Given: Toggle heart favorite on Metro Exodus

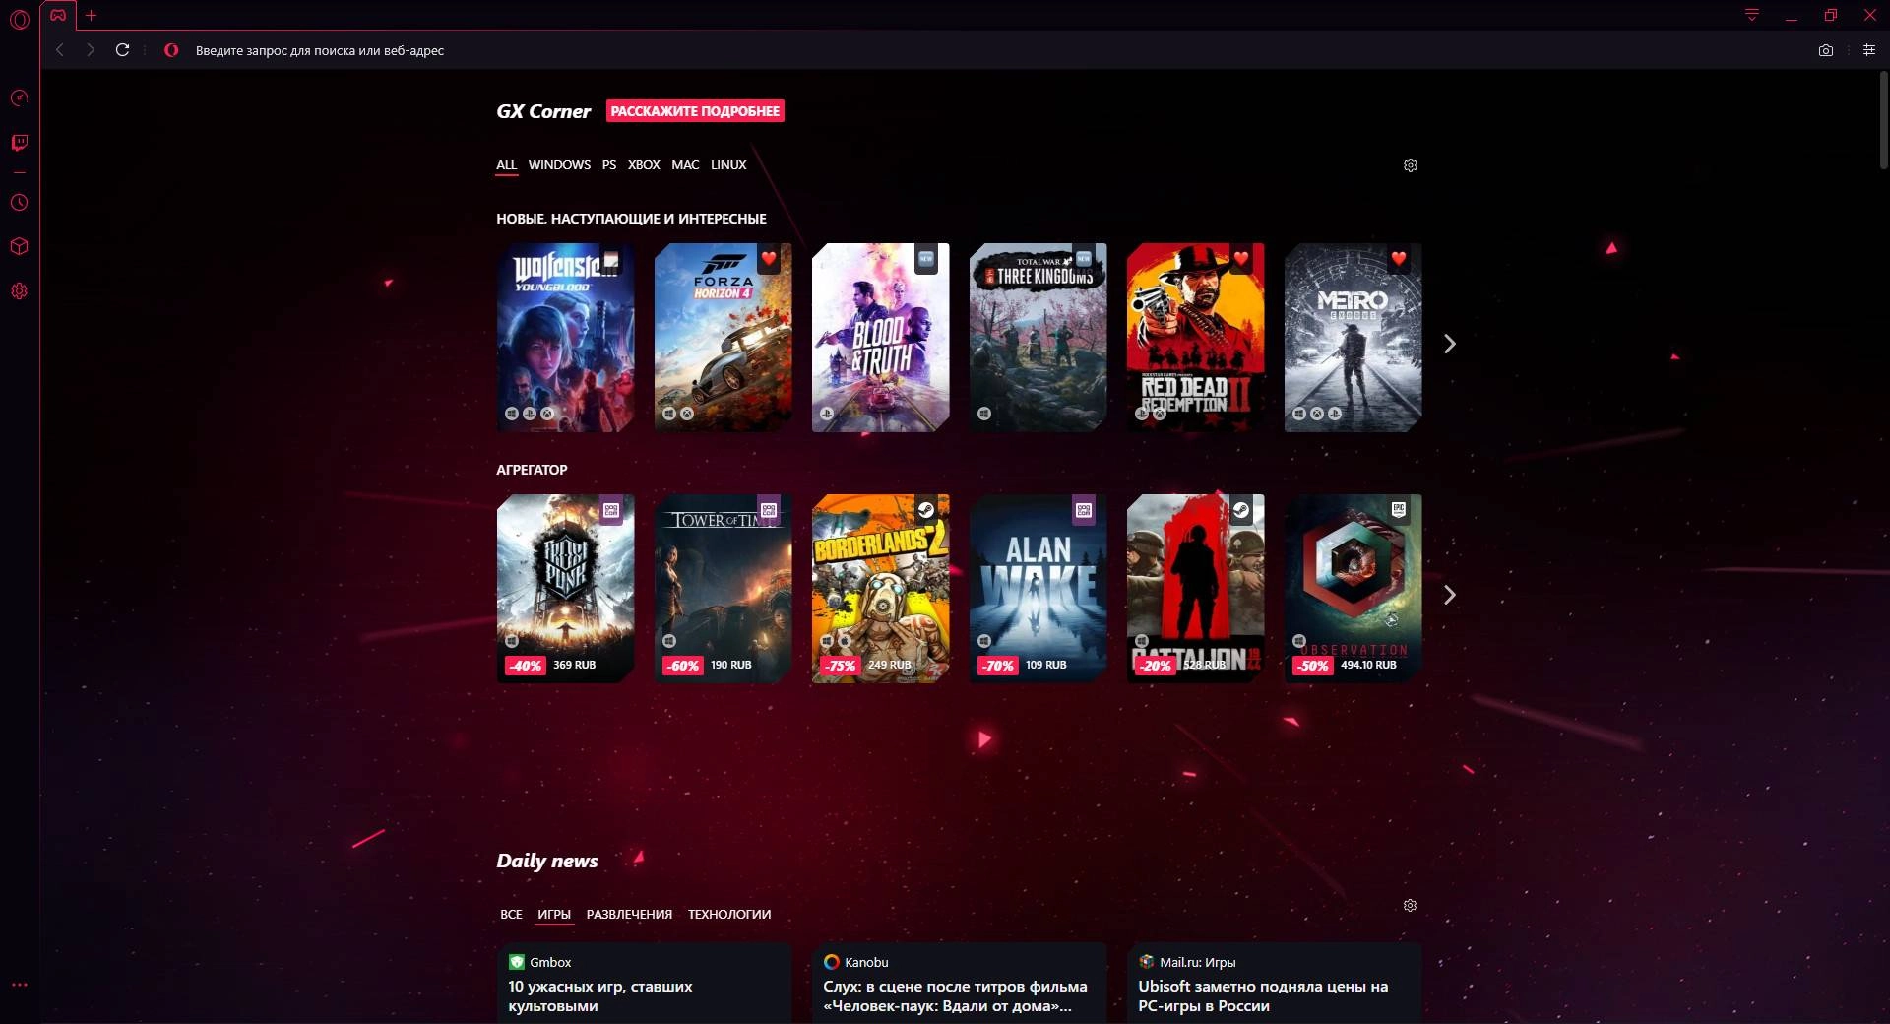Looking at the screenshot, I should point(1399,259).
